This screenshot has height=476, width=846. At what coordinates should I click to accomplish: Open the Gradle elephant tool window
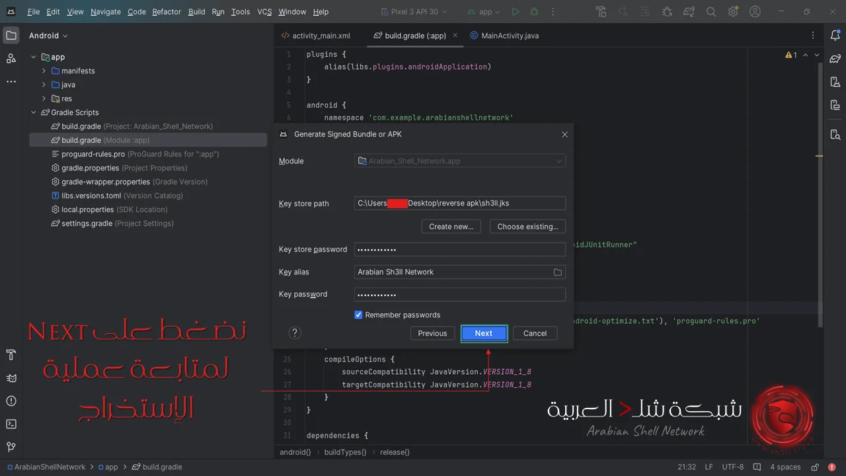click(x=835, y=59)
